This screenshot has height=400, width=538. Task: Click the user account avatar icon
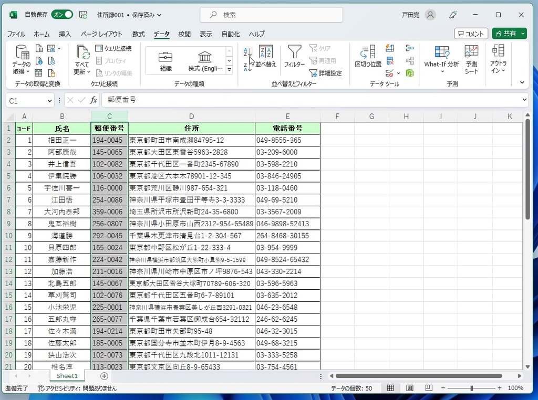pyautogui.click(x=430, y=15)
